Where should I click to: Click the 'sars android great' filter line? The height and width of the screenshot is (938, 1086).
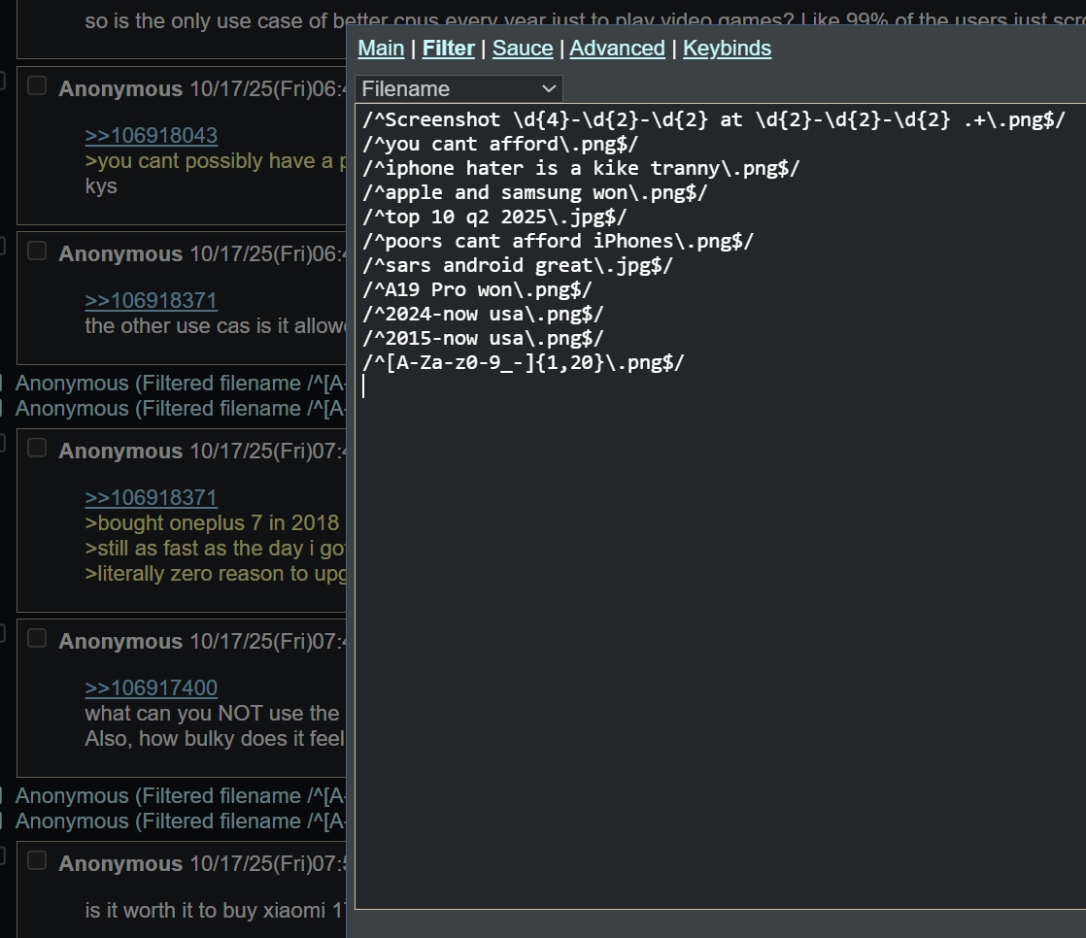[x=517, y=265]
